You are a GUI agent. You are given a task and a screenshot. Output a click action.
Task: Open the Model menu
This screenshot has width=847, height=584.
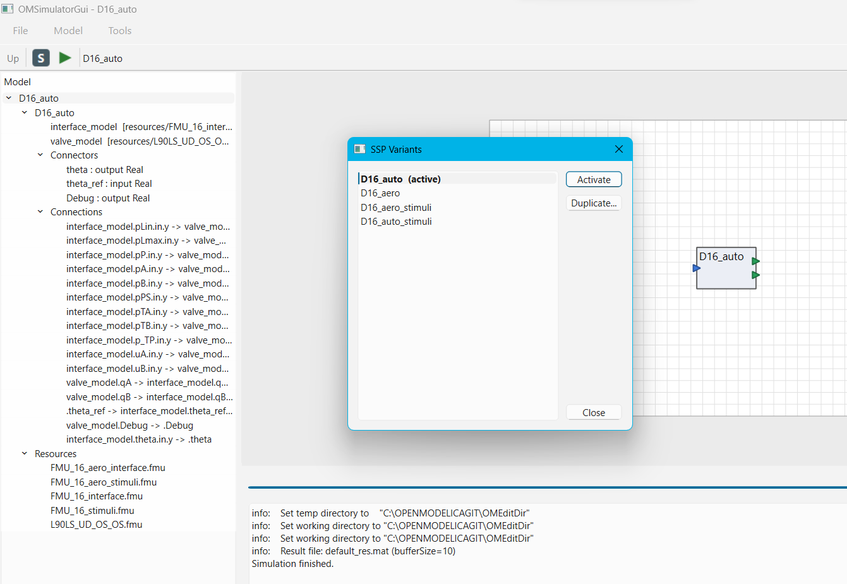point(68,30)
